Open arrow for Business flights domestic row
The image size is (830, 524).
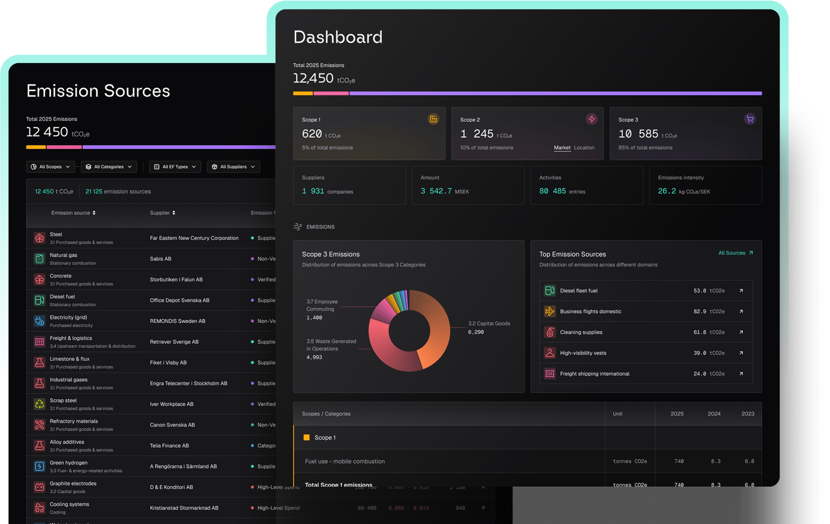(x=741, y=311)
